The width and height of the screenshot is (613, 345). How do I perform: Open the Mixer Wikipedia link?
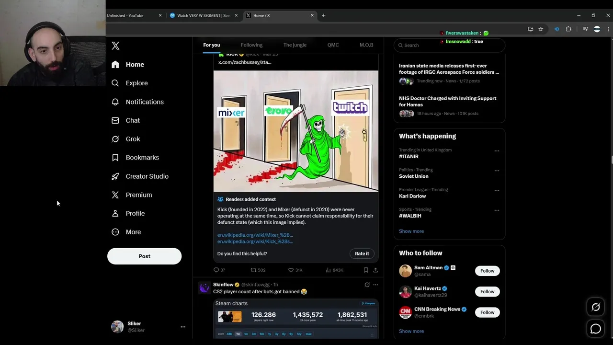coord(255,235)
